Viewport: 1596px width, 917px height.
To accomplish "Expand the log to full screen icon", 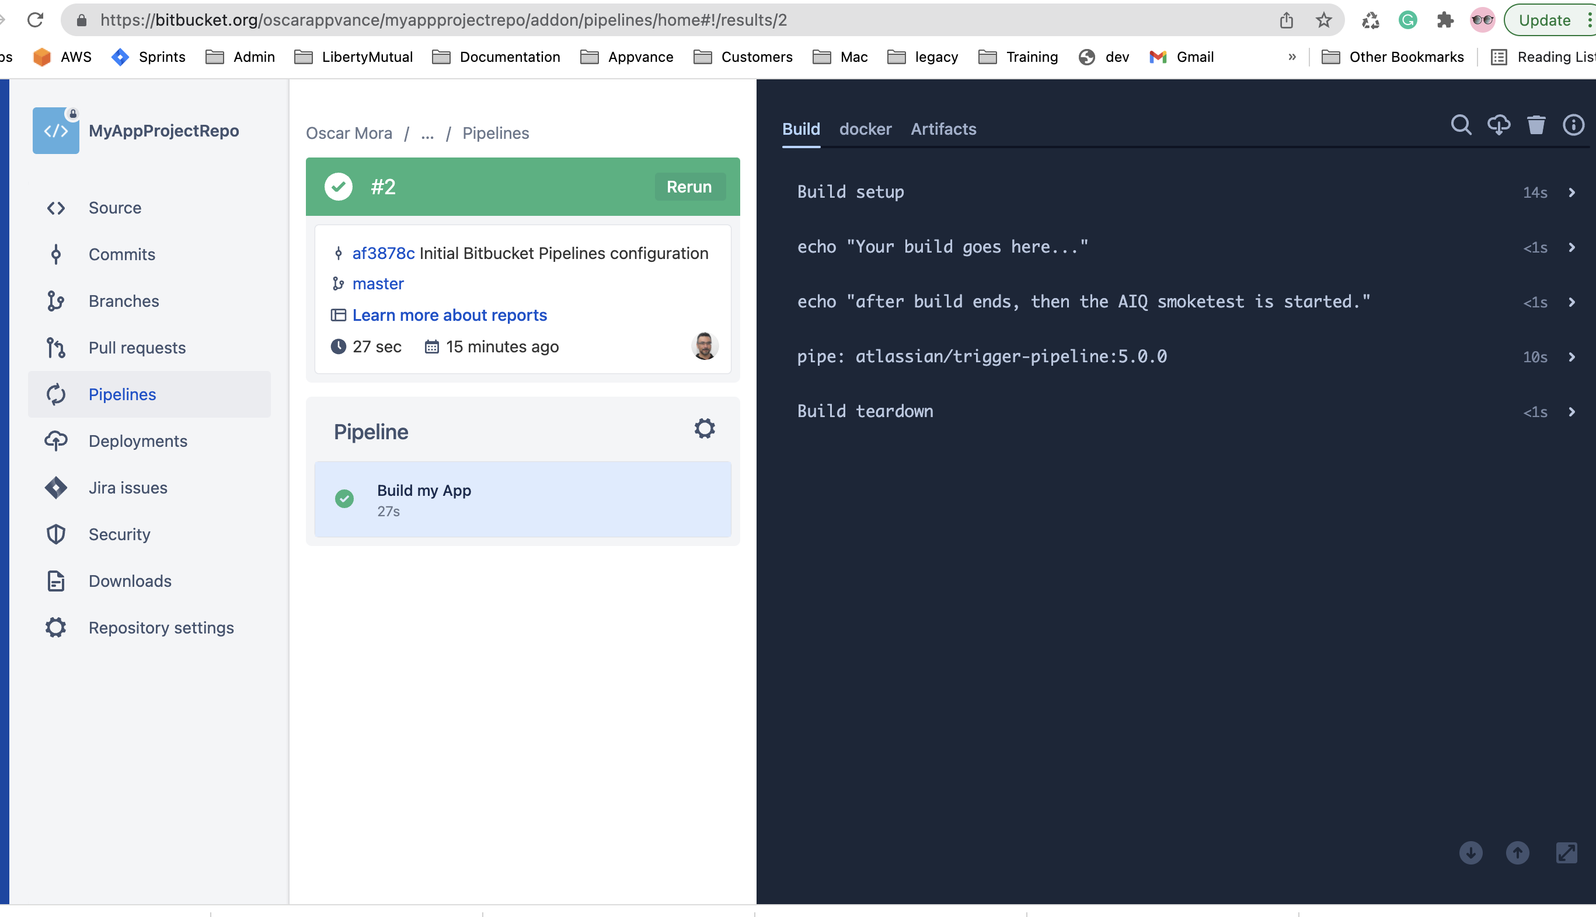I will tap(1566, 853).
